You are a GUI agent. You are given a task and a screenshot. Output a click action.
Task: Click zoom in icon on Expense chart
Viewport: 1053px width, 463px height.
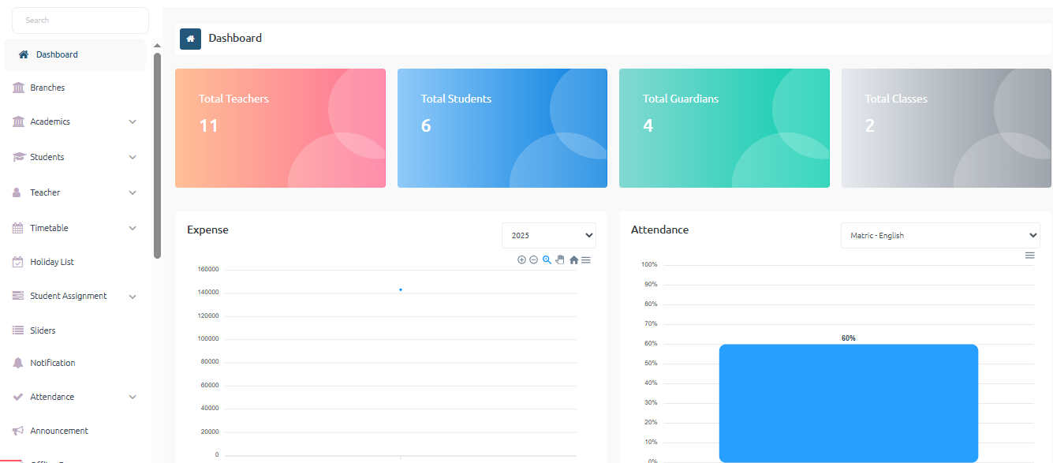pos(521,260)
